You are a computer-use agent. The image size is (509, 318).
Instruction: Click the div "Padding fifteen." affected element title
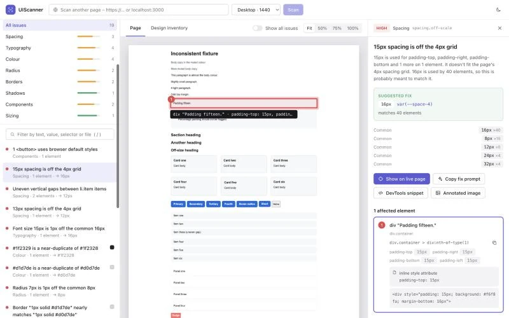click(412, 225)
